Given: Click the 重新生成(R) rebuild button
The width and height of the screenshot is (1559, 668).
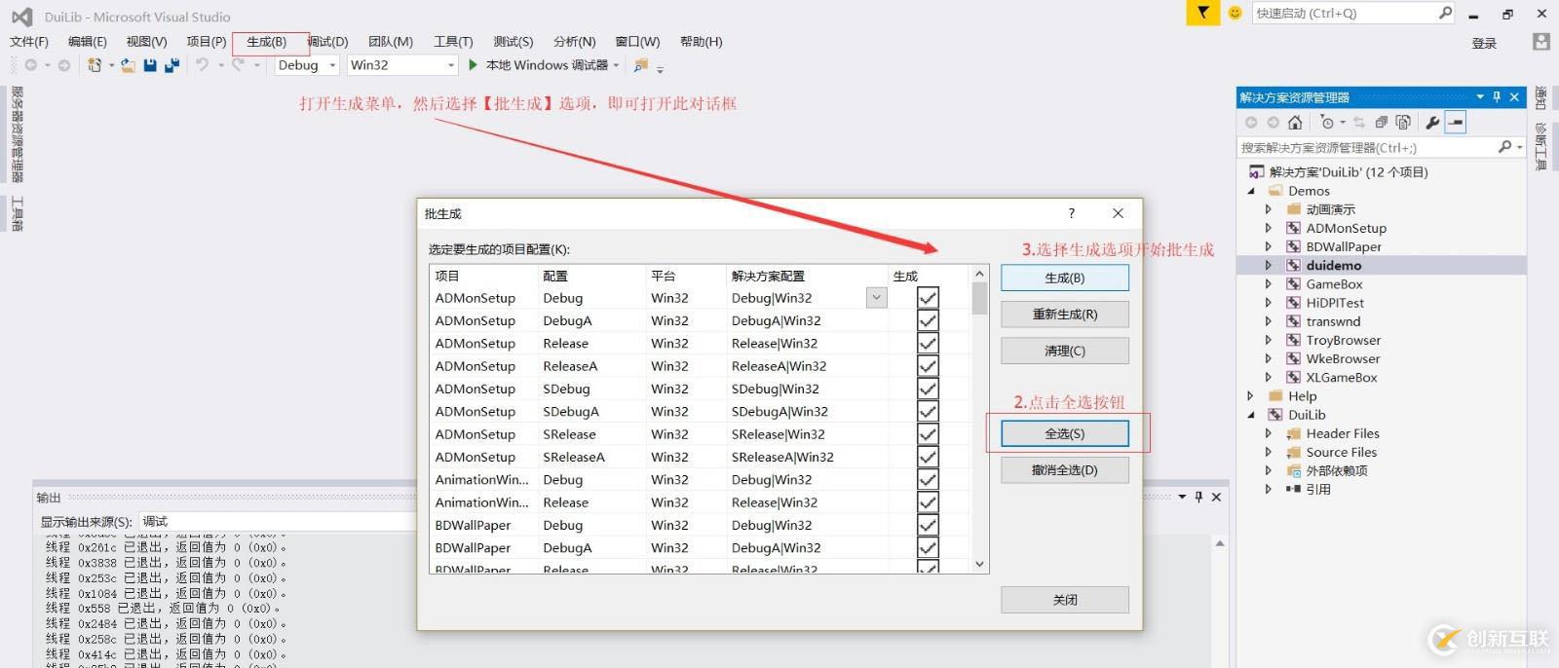Looking at the screenshot, I should coord(1065,315).
